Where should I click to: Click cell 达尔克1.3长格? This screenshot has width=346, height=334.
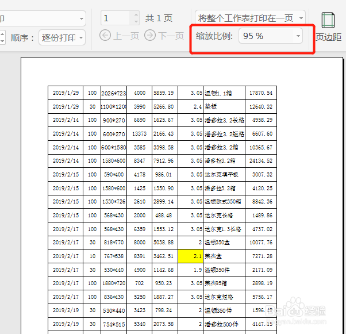tap(224, 229)
